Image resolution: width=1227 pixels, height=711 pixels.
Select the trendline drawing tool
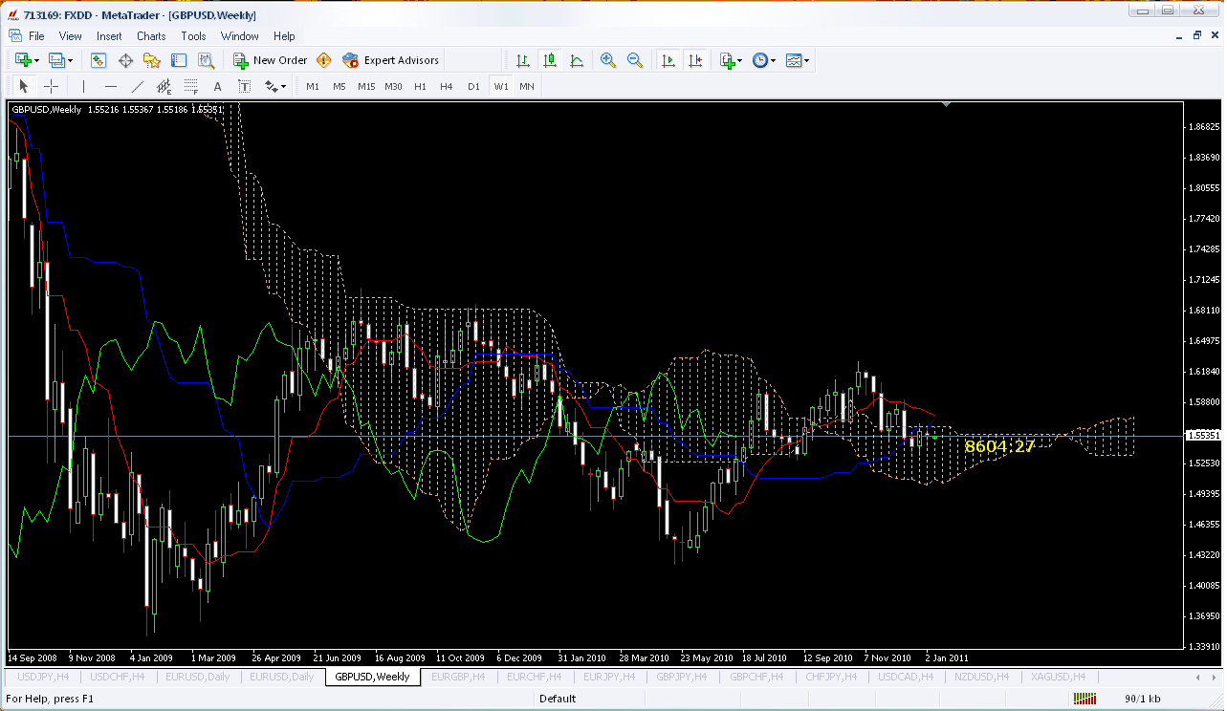(138, 86)
